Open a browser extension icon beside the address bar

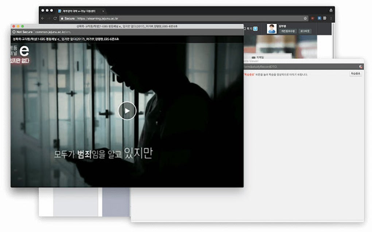click(313, 18)
